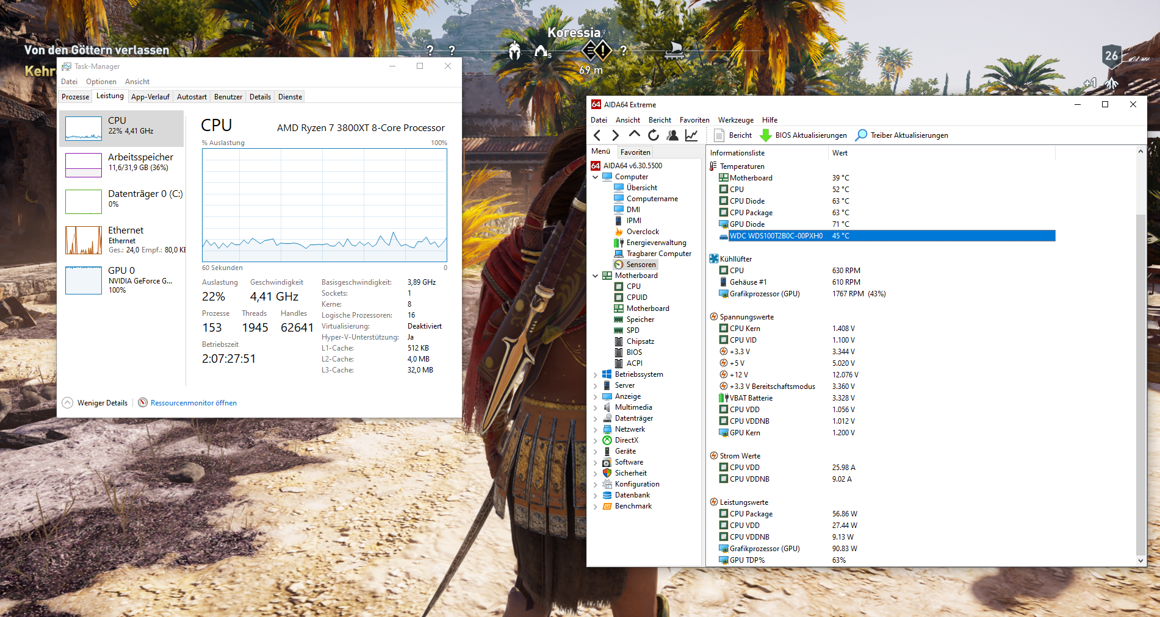Collapse the Motherboard tree node

click(596, 276)
